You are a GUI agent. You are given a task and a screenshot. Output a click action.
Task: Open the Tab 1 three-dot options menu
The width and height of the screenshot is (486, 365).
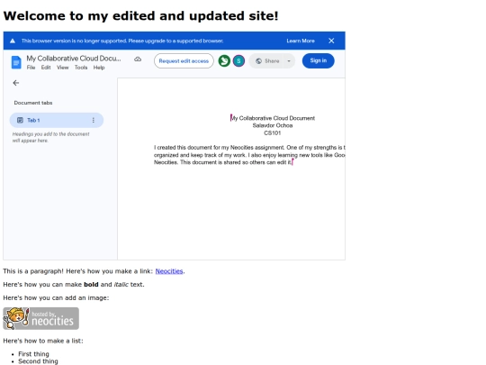pos(94,120)
